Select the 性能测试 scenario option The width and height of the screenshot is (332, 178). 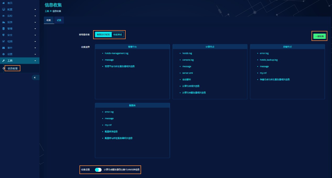click(118, 35)
